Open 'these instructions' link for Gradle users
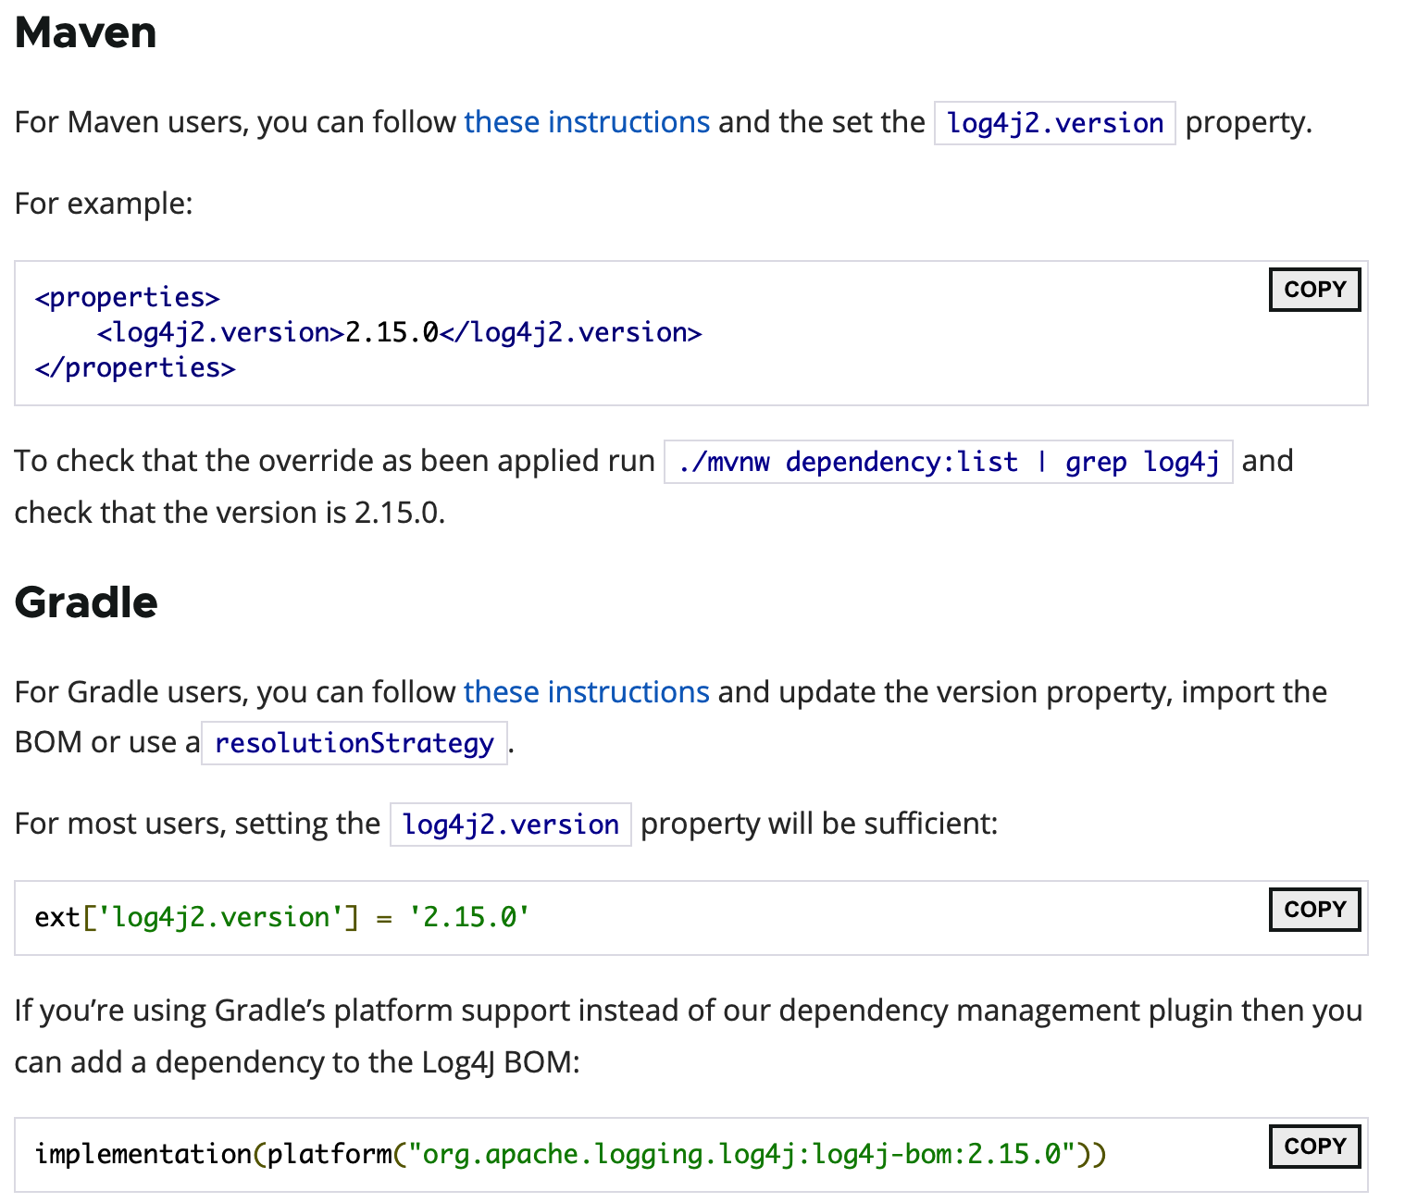The height and width of the screenshot is (1203, 1405). coord(587,692)
